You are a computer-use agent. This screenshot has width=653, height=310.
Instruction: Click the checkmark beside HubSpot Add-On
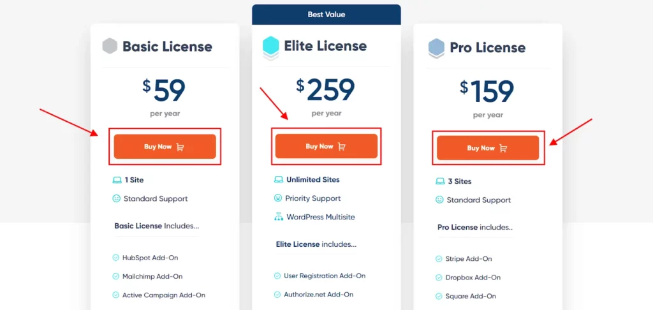click(115, 258)
